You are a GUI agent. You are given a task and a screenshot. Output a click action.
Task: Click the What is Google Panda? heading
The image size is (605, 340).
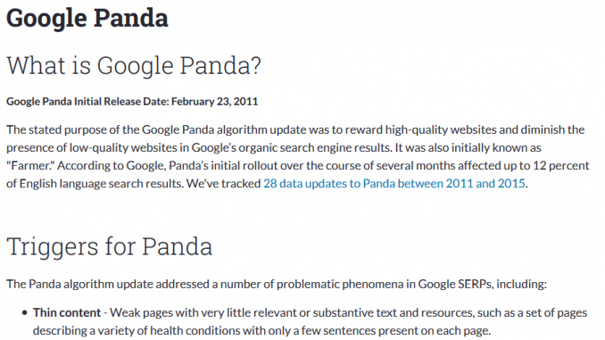click(x=134, y=65)
